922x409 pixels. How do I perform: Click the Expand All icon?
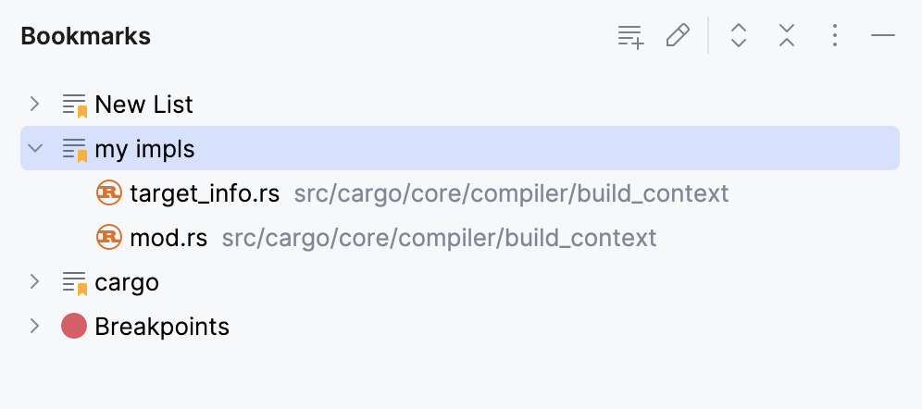pyautogui.click(x=739, y=36)
